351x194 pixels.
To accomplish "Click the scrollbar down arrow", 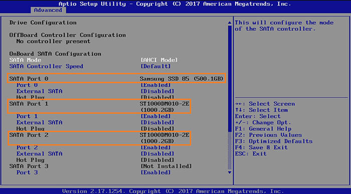I will (x=230, y=172).
